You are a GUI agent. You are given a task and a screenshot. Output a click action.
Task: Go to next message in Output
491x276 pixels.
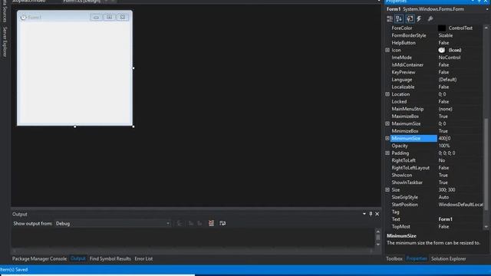coord(199,223)
